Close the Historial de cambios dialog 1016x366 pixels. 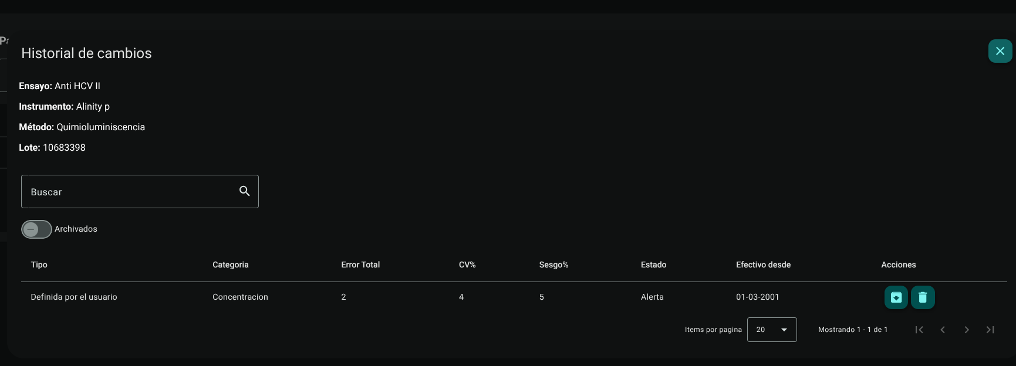pyautogui.click(x=1000, y=51)
